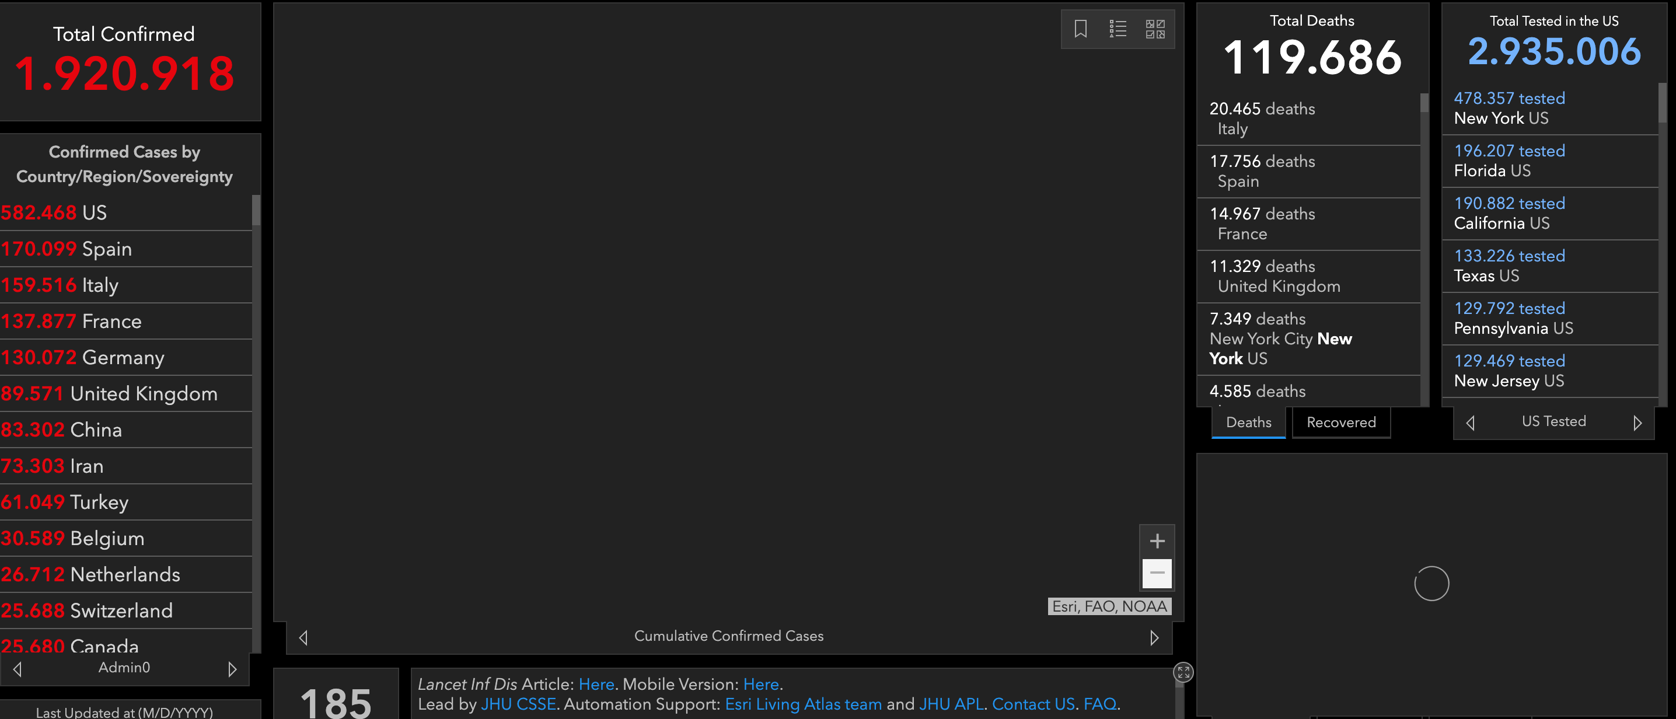Zoom out on the map

pyautogui.click(x=1157, y=573)
